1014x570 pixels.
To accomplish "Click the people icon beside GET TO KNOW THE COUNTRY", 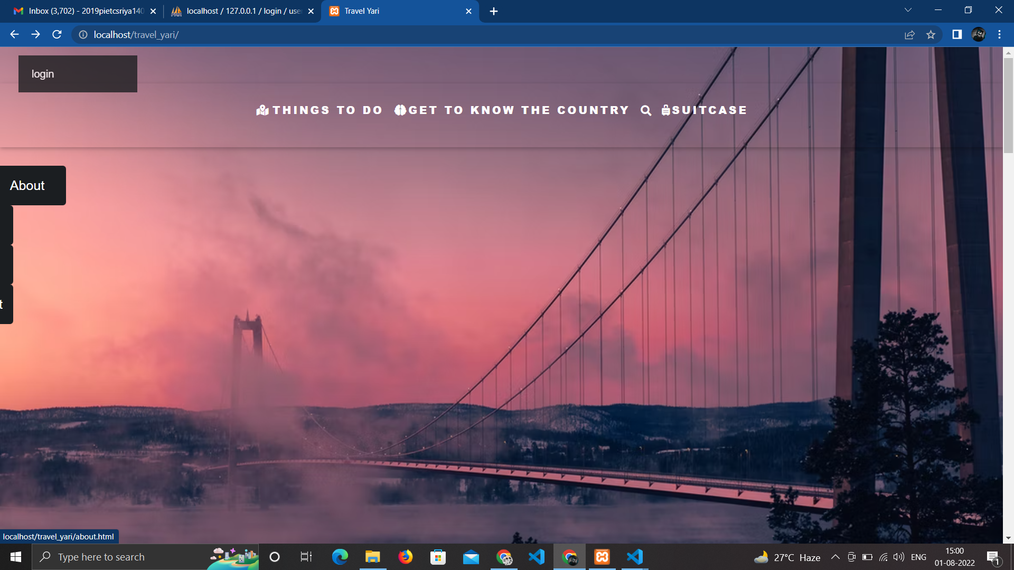I will 400,110.
